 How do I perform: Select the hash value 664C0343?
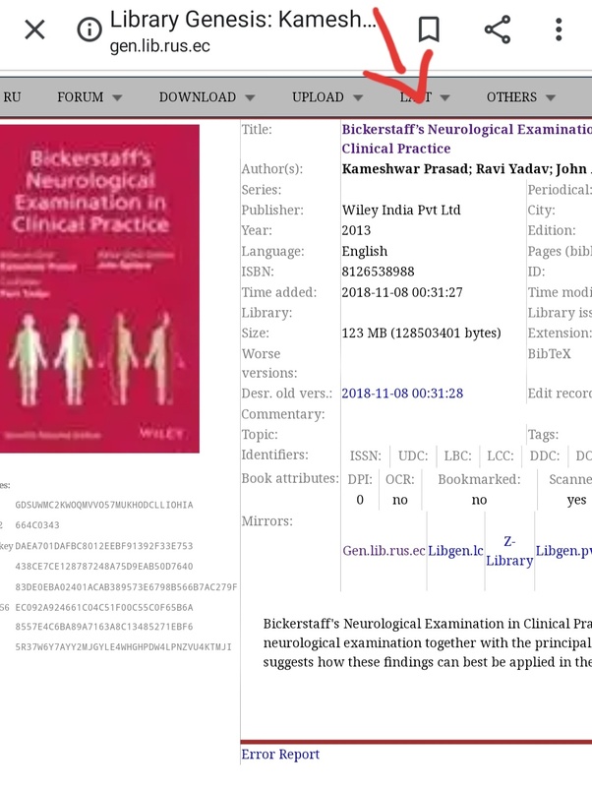point(37,525)
